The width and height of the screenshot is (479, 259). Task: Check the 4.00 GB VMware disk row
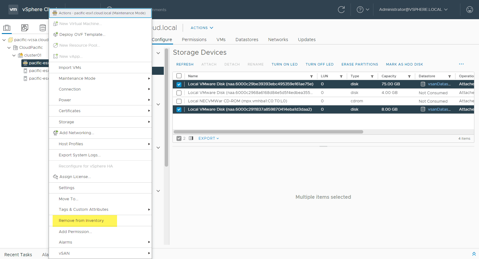[x=179, y=93]
